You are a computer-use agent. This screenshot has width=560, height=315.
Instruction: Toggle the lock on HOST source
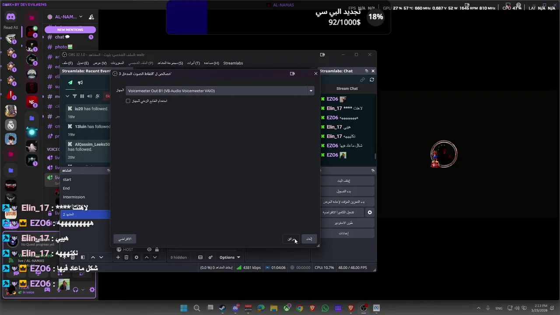click(157, 249)
